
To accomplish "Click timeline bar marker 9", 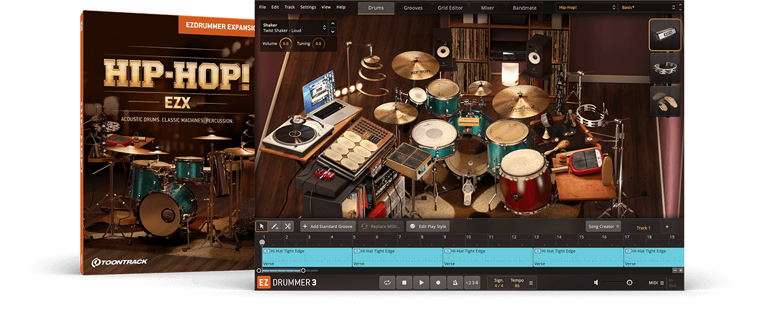I will coord(445,236).
